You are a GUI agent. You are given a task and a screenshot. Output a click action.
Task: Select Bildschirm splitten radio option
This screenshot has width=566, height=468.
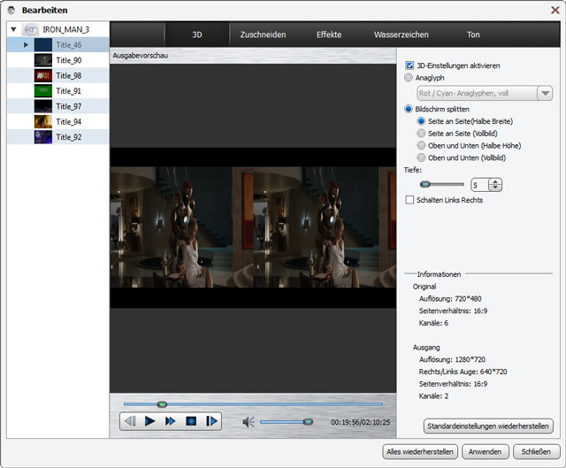click(409, 109)
